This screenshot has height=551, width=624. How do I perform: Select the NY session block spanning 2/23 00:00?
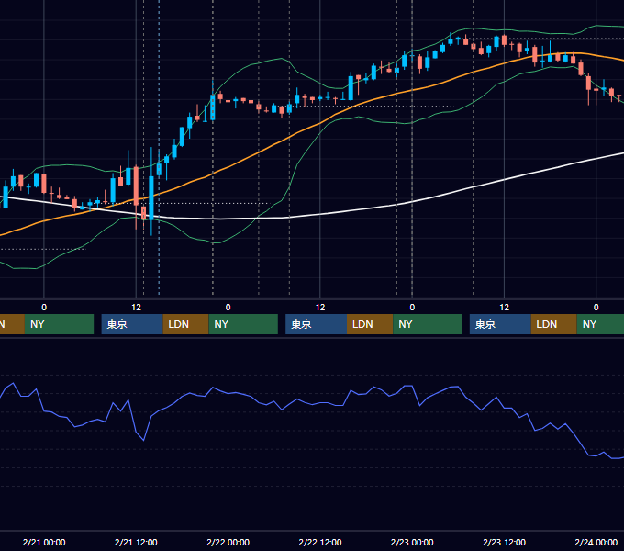(428, 324)
